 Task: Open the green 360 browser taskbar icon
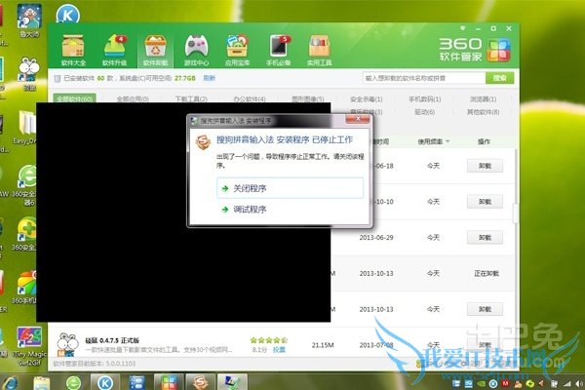(73, 382)
